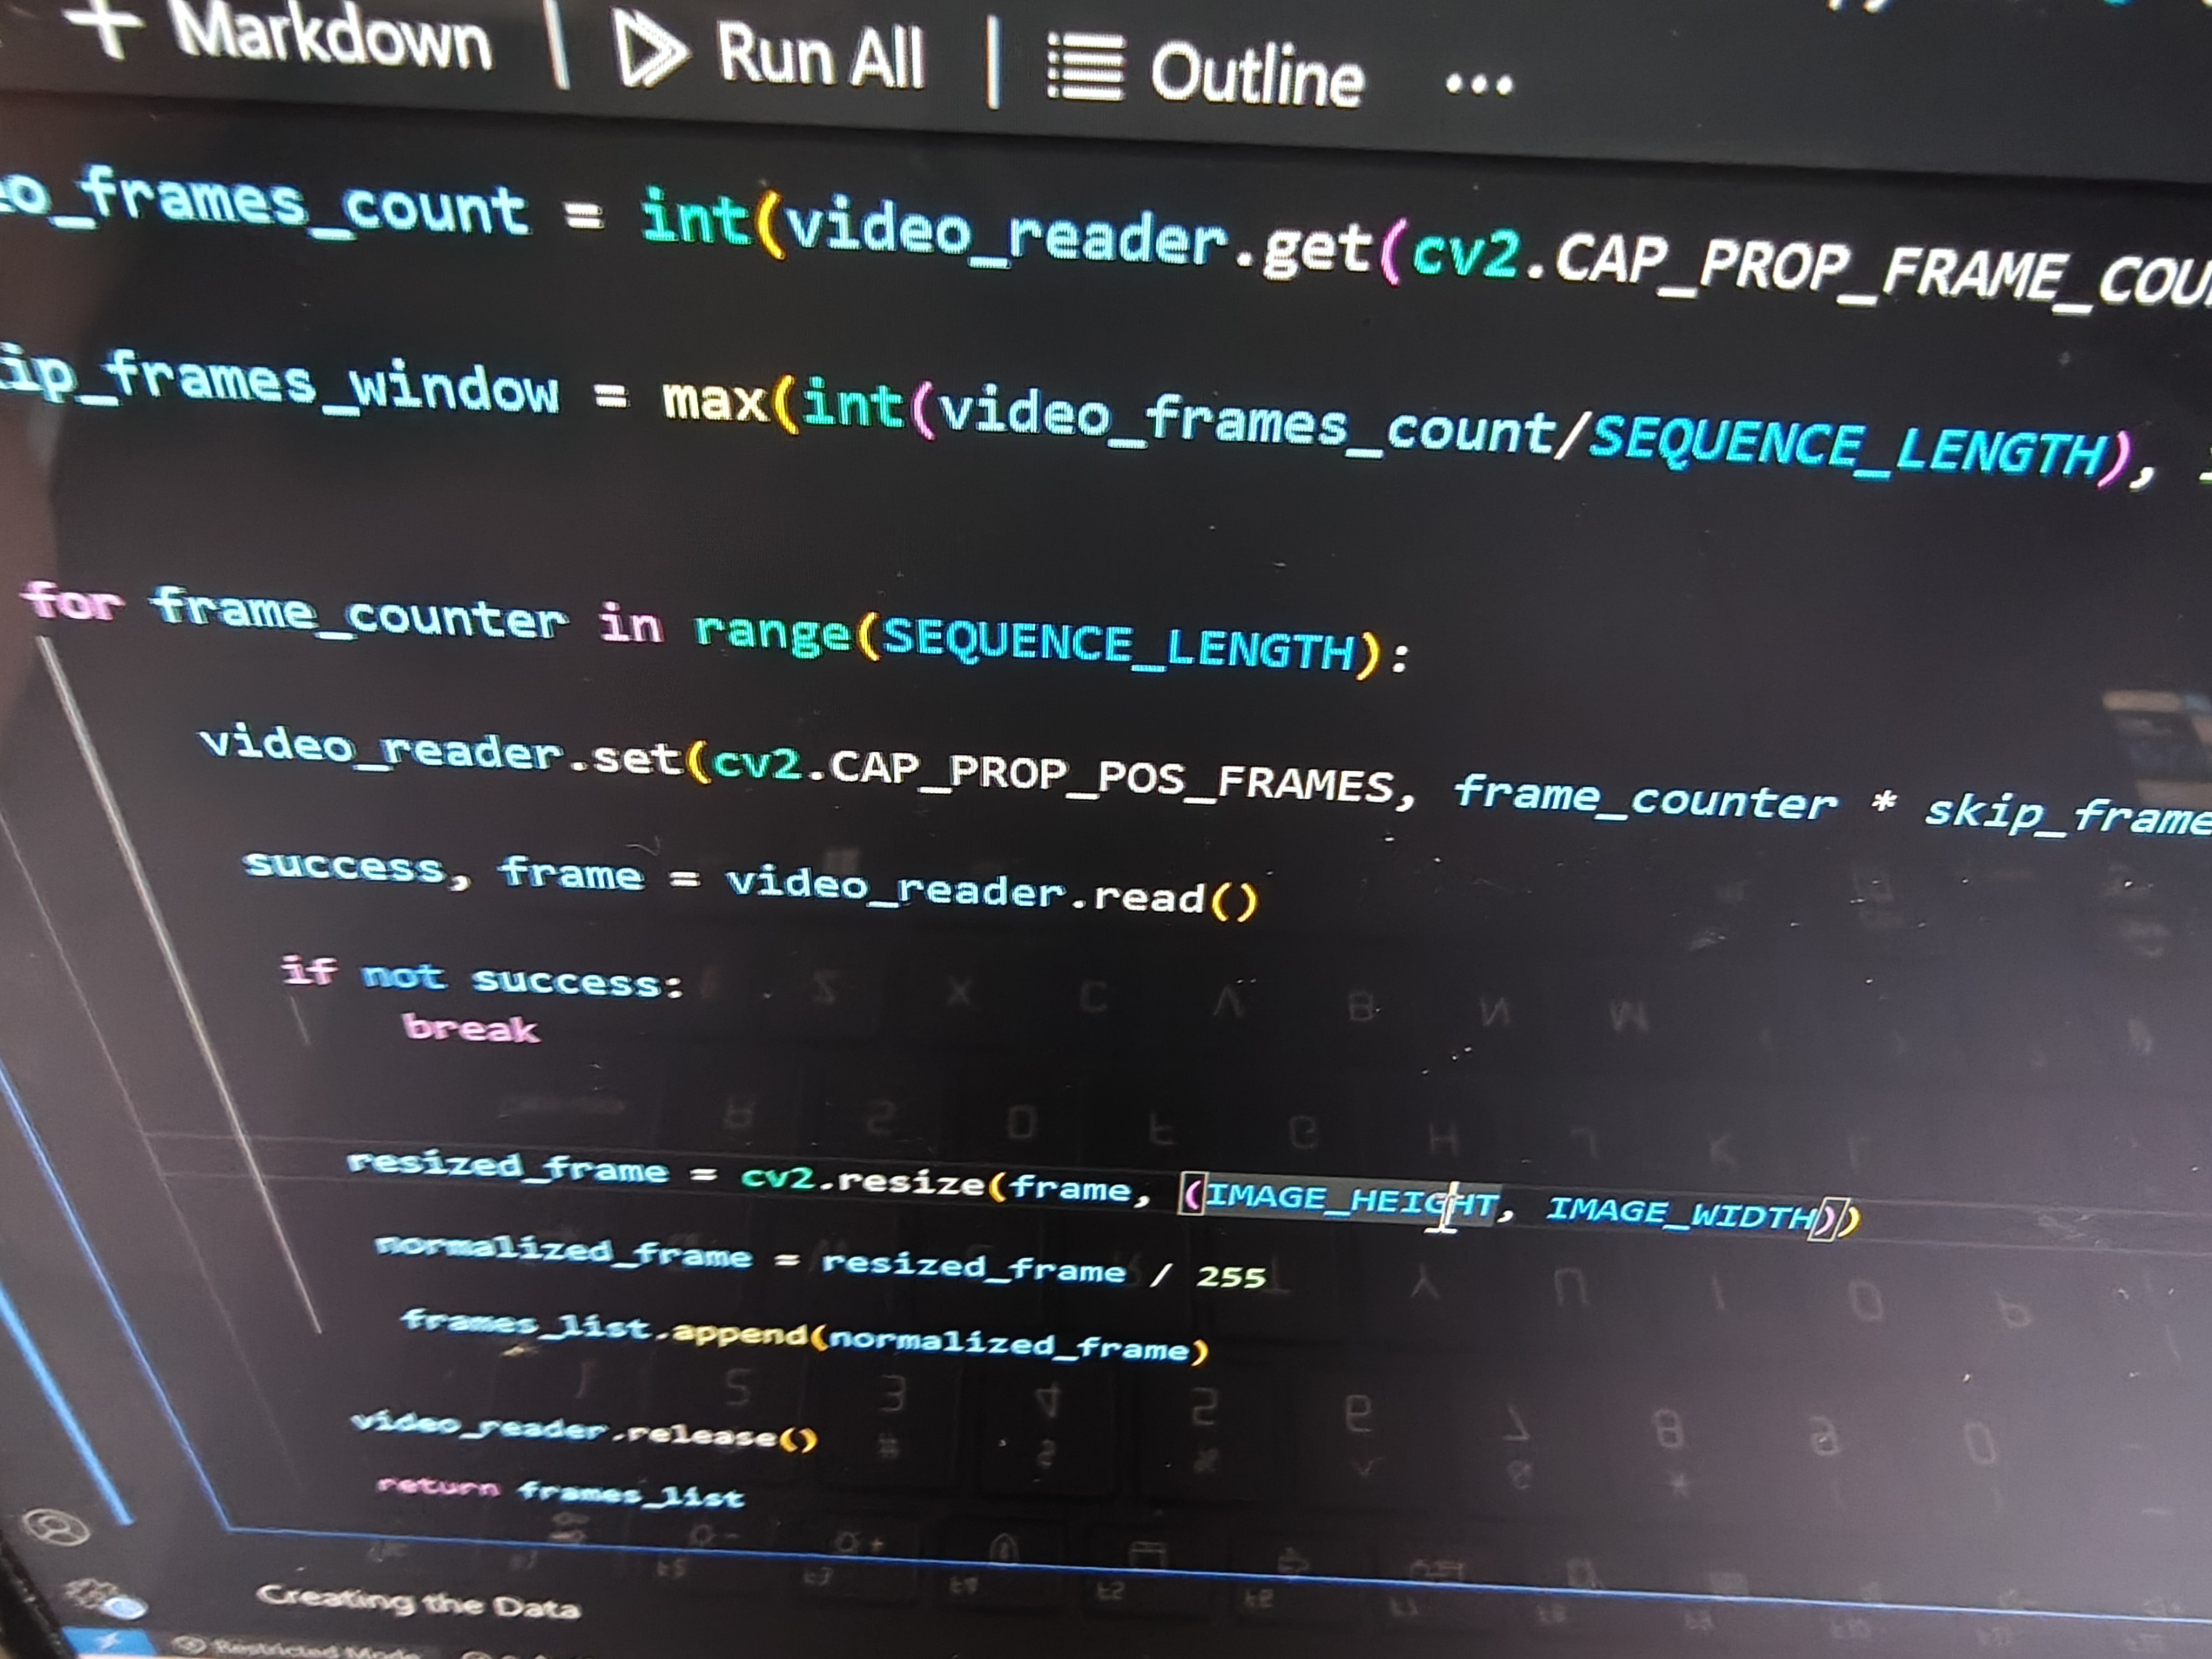Click the highlighted IMAGE_HEIGHT argument
Viewport: 2212px width, 1659px height.
(1350, 1200)
